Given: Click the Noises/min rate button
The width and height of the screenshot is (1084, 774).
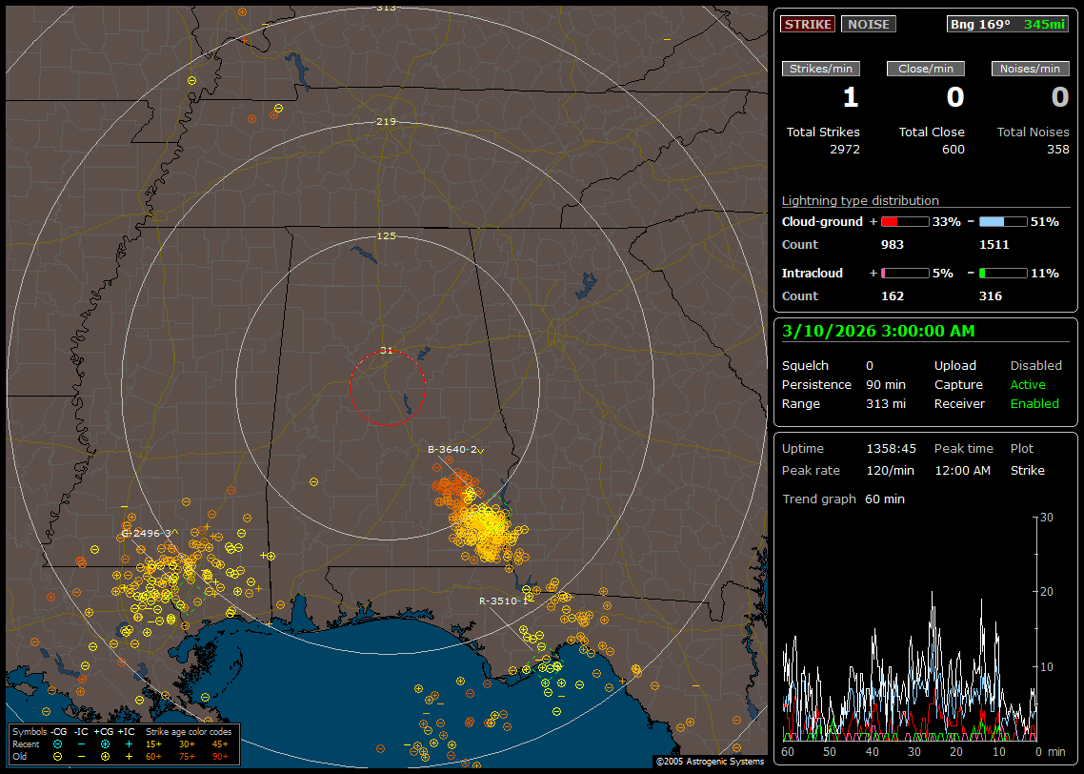Looking at the screenshot, I should [x=1031, y=69].
